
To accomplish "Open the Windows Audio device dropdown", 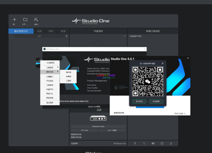I will [x=98, y=127].
